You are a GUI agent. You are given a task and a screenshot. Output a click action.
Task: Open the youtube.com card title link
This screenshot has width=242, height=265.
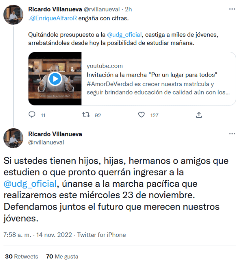click(152, 75)
